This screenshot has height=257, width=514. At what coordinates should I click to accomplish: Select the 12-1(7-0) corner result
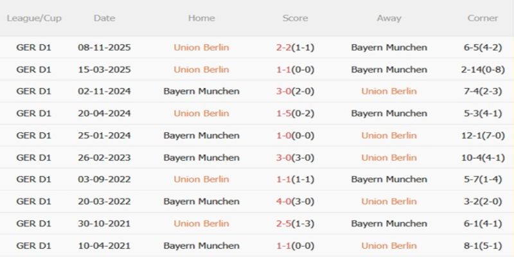point(483,136)
